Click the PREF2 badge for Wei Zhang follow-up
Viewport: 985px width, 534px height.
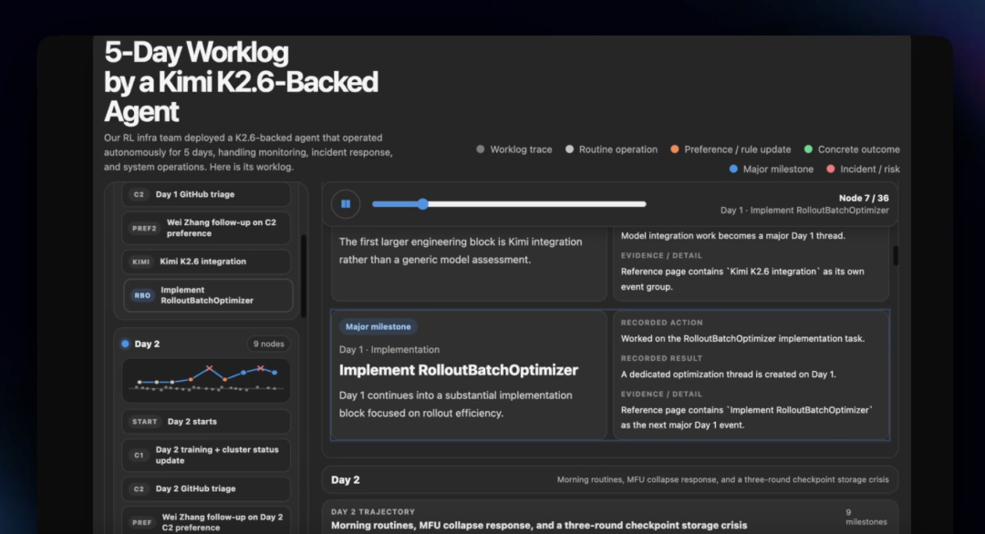point(142,228)
